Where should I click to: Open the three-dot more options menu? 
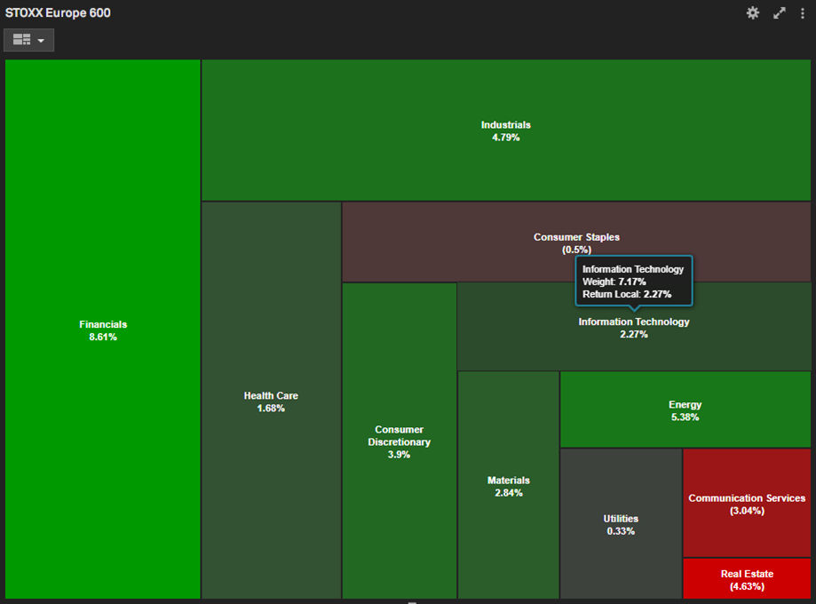(x=803, y=13)
